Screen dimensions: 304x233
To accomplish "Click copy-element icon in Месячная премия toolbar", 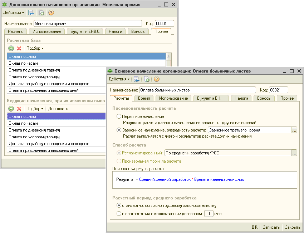I will pyautogui.click(x=41, y=13).
